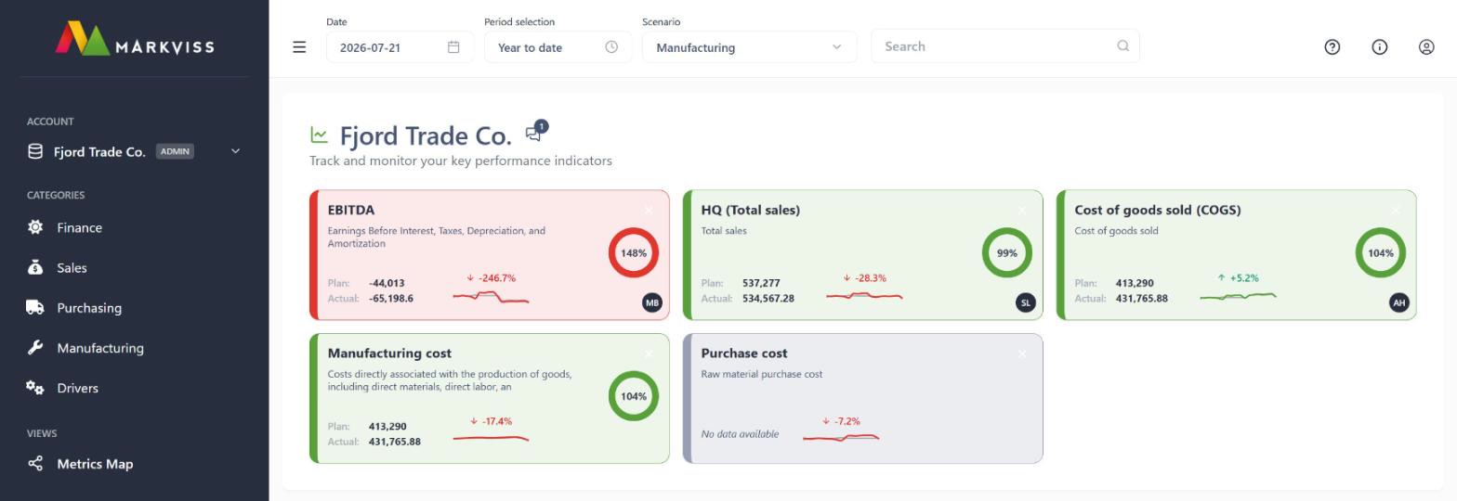The width and height of the screenshot is (1457, 501).
Task: Click Manufacturing wrench icon
Action: pos(35,348)
